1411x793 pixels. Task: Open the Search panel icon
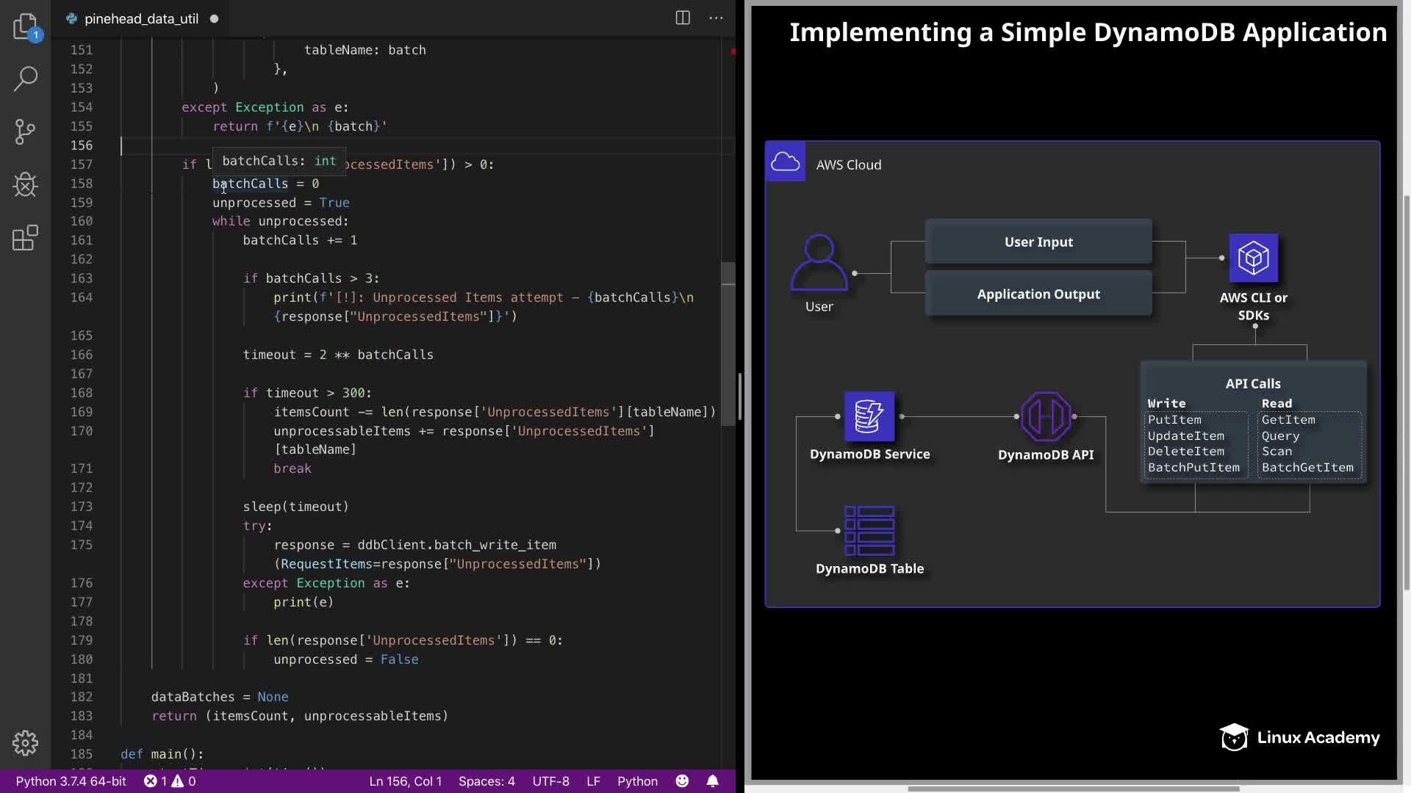[26, 79]
